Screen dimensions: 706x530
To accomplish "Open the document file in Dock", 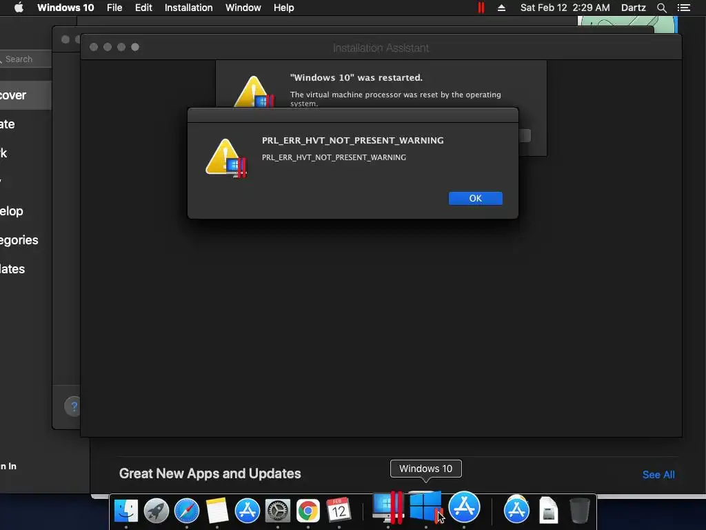I will pos(548,511).
